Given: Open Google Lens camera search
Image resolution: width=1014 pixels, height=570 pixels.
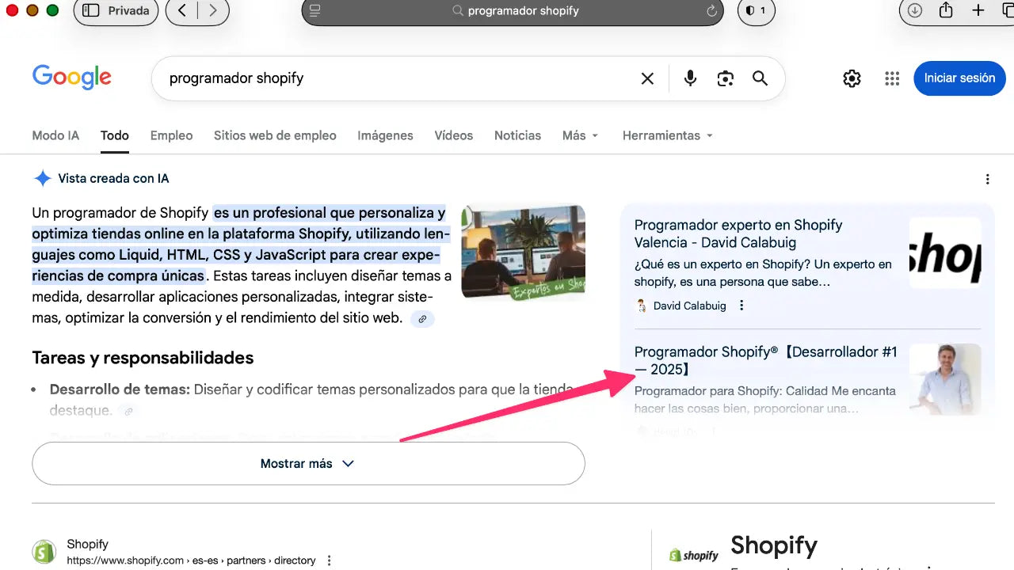Looking at the screenshot, I should click(726, 78).
